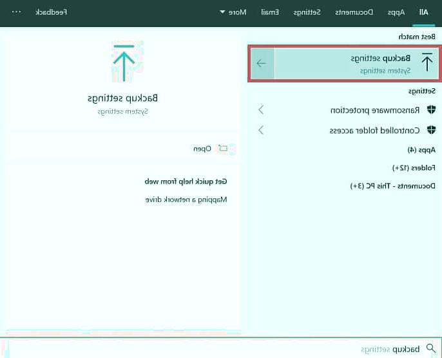Expand chevron for Ransomware protection
This screenshot has height=358, width=442.
[261, 109]
